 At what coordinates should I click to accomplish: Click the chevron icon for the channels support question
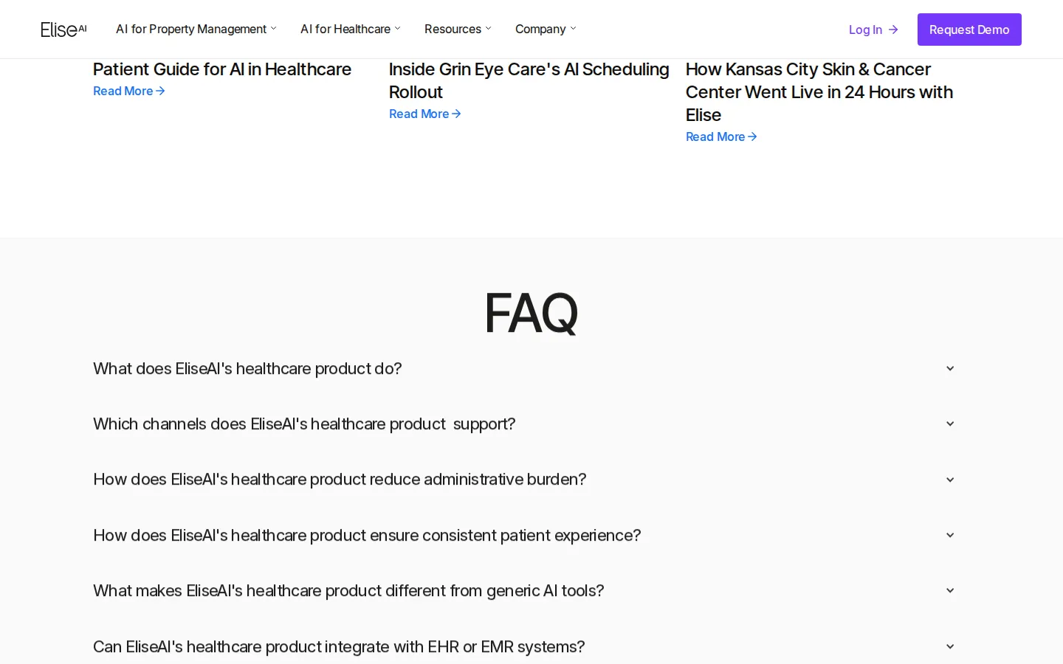950,423
